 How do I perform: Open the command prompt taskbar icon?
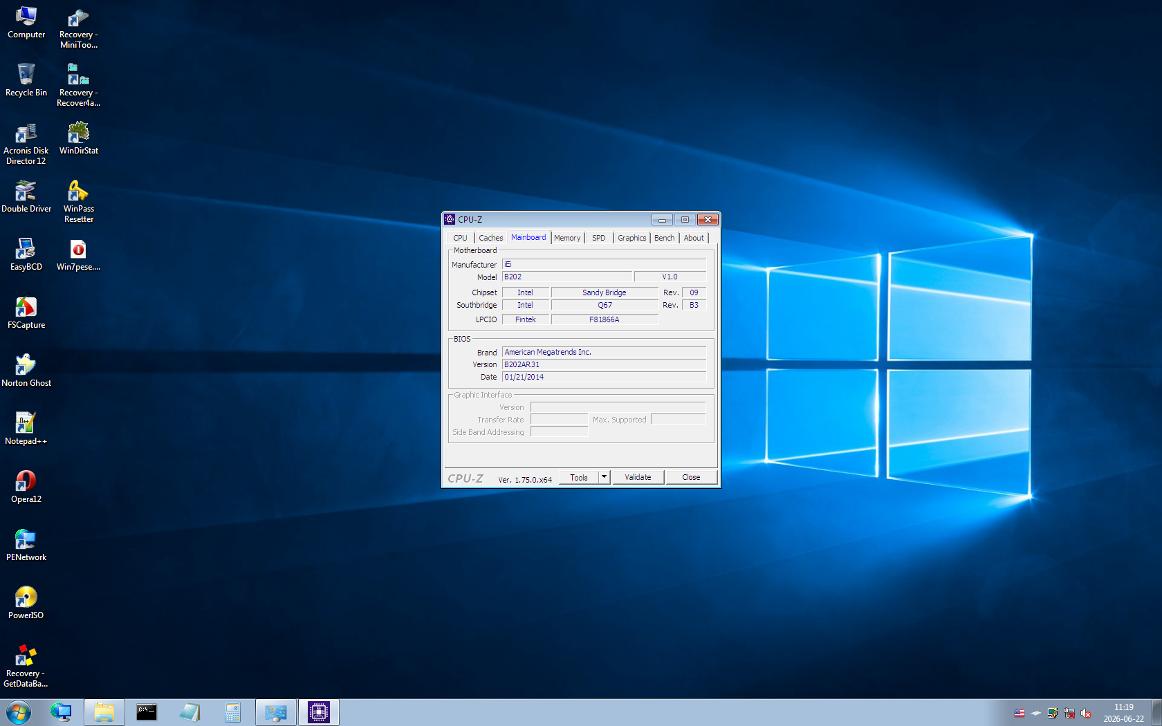pos(147,712)
